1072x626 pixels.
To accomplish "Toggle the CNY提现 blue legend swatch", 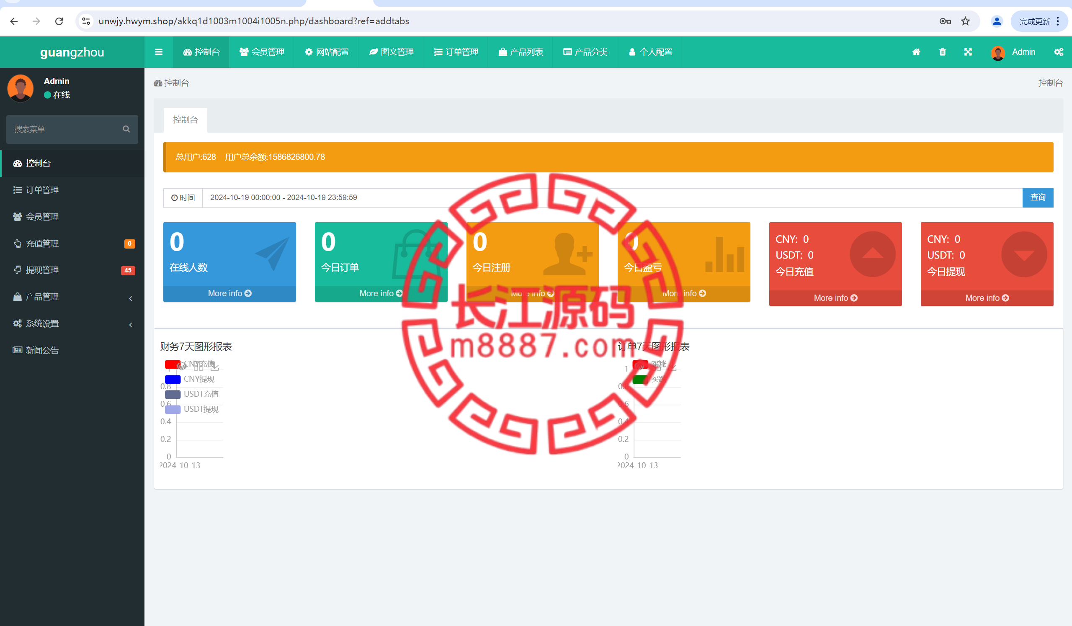I will [173, 380].
